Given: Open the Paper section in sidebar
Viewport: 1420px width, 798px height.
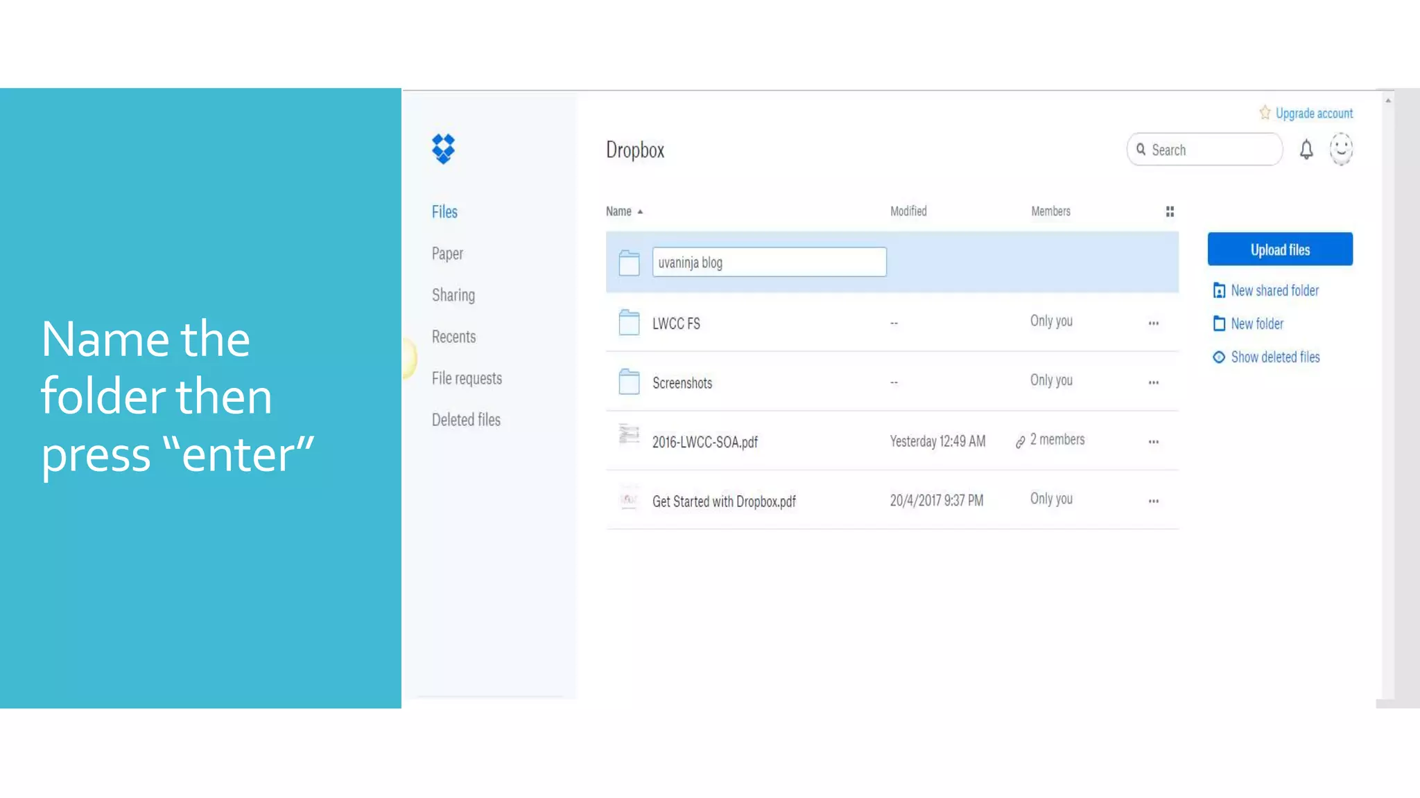Looking at the screenshot, I should (447, 254).
